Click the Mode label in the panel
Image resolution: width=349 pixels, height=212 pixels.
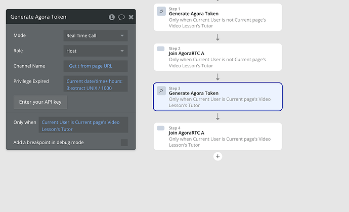point(20,35)
